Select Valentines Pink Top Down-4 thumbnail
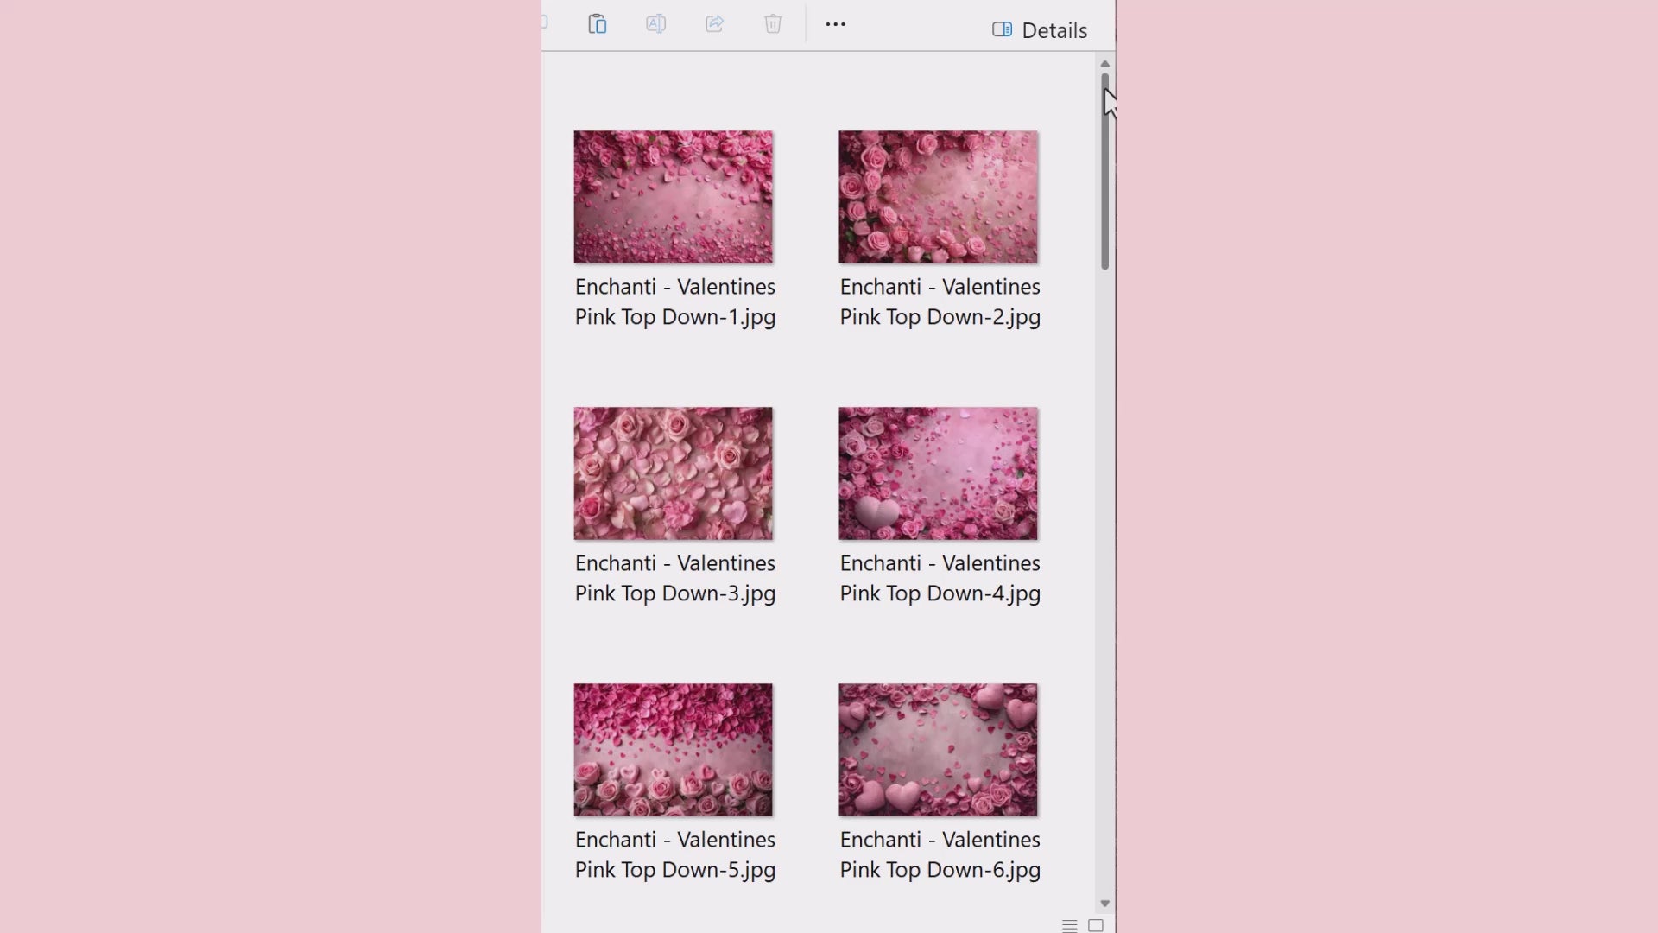Viewport: 1658px width, 933px height. click(x=938, y=473)
